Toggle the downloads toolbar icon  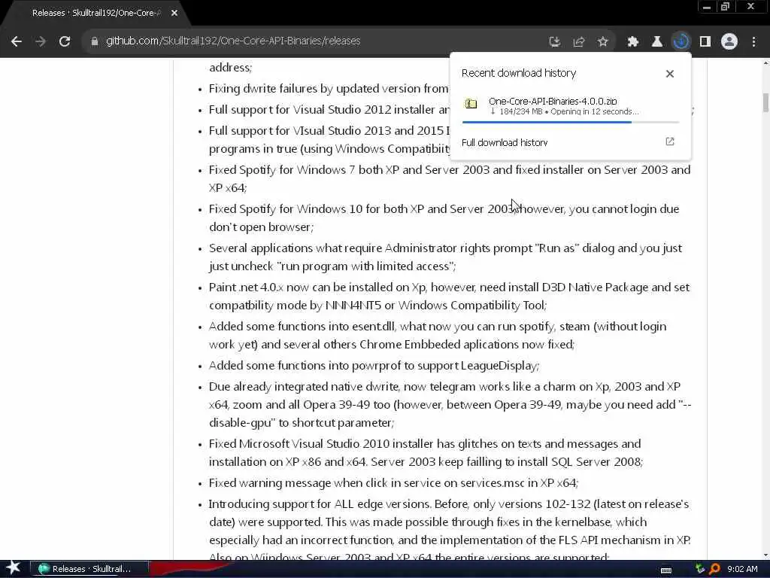(681, 42)
